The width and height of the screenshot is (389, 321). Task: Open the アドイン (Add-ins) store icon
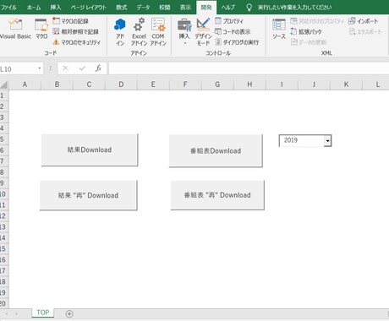click(120, 31)
